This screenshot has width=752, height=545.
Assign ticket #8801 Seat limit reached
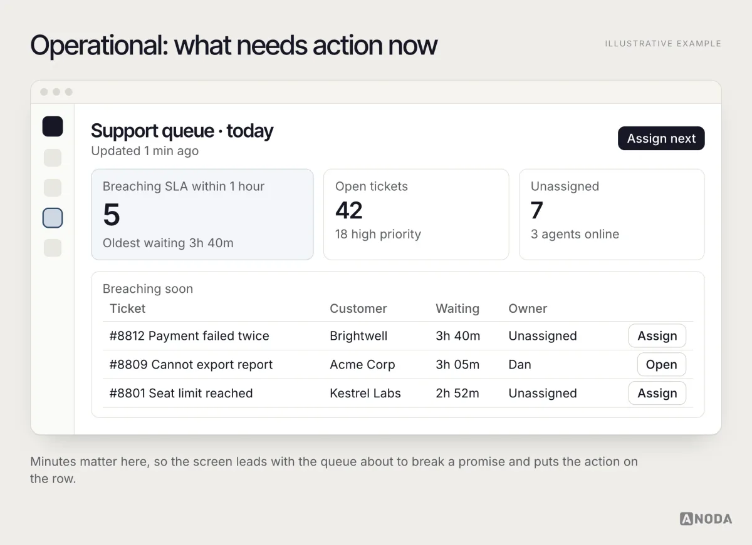pos(657,394)
